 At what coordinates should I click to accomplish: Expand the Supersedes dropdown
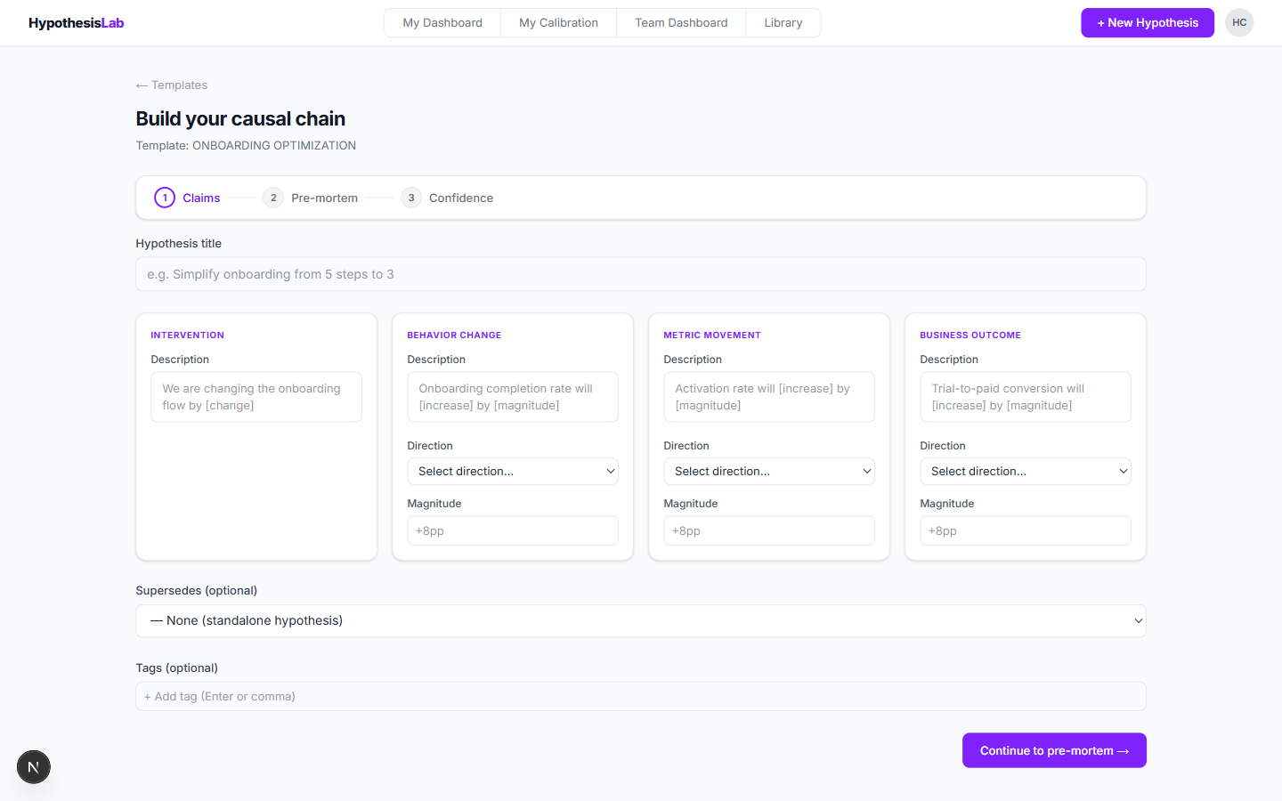pos(641,621)
